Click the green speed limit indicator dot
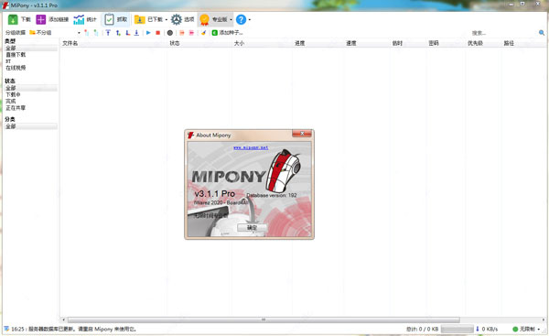The width and height of the screenshot is (549, 336). click(x=515, y=329)
